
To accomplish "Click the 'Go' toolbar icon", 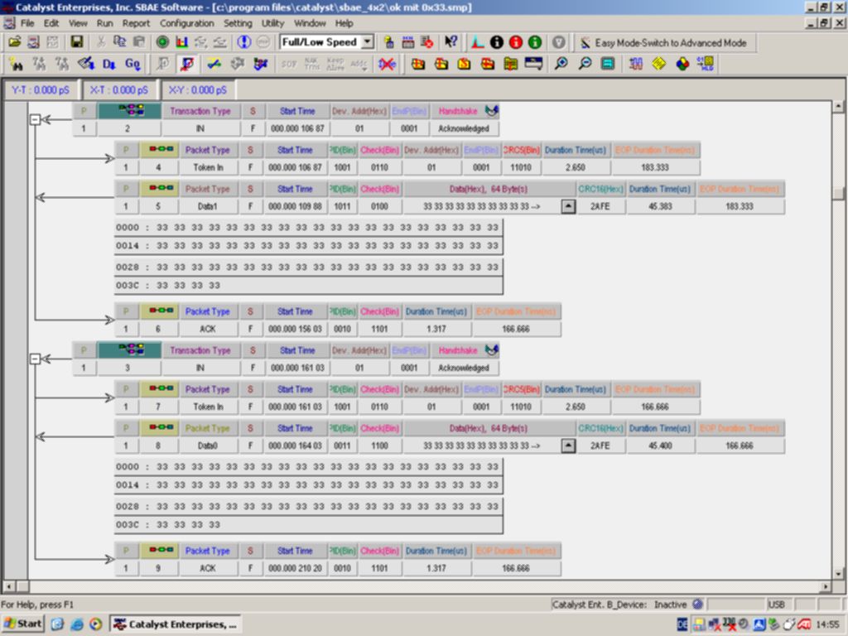I will point(132,64).
